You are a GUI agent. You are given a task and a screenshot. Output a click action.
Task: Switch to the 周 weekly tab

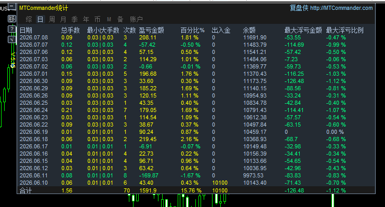[52, 19]
